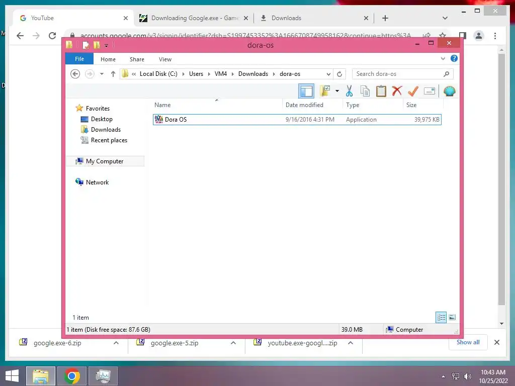Go back in Chrome
This screenshot has height=386, width=515.
pyautogui.click(x=20, y=36)
